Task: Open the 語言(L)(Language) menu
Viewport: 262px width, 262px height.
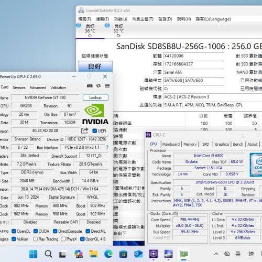Action: (x=213, y=19)
